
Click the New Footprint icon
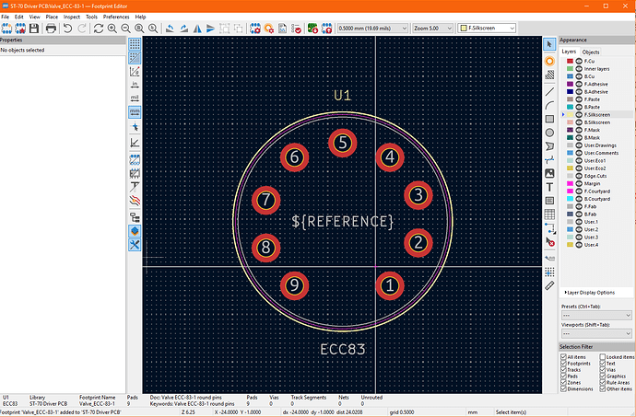point(6,28)
